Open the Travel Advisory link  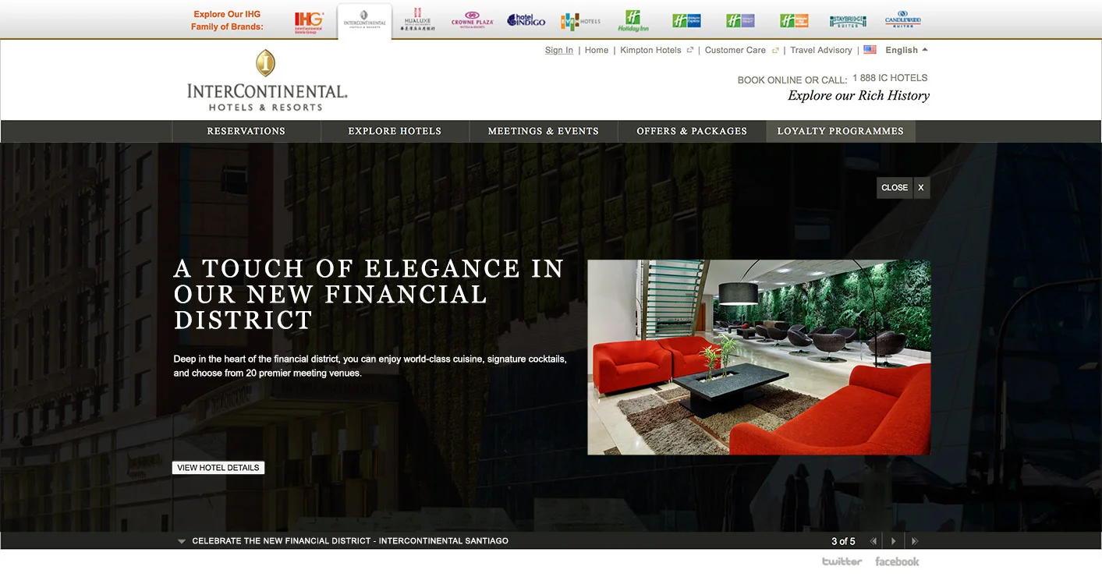click(x=821, y=50)
